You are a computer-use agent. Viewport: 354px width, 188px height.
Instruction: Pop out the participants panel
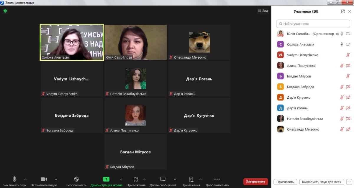pos(342,11)
